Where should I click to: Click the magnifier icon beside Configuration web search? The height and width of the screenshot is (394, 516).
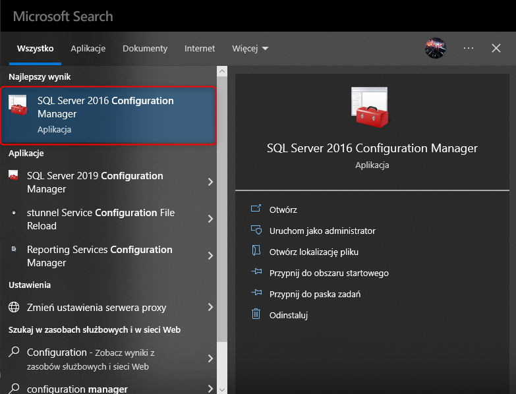point(14,352)
